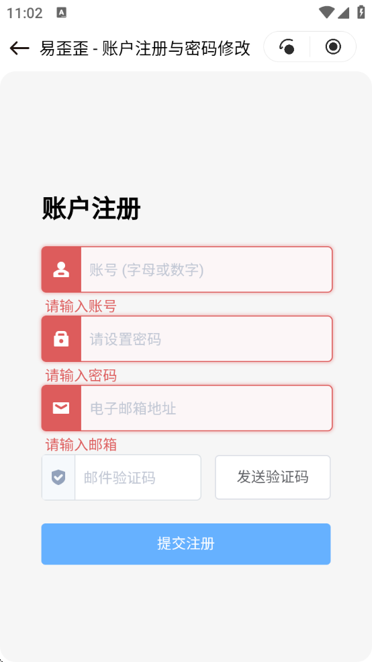
Task: Open the mini program menu icon
Action: 287,46
